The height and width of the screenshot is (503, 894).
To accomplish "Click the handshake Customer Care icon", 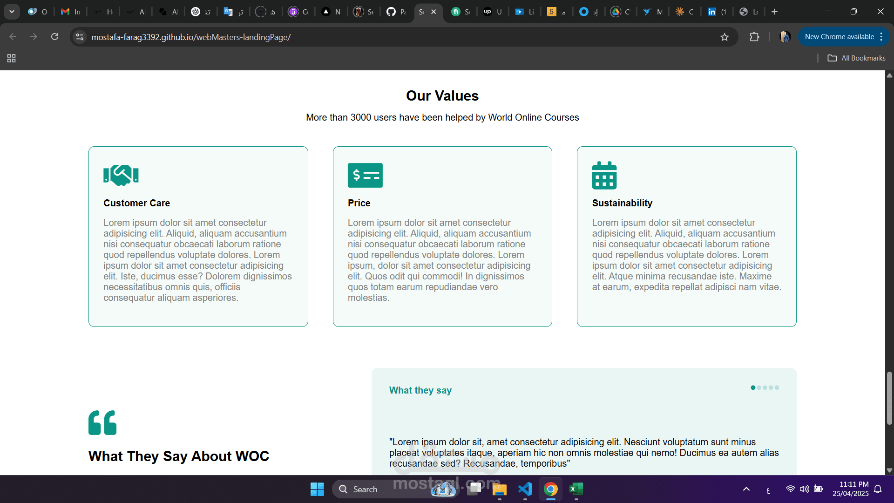I will pyautogui.click(x=121, y=175).
